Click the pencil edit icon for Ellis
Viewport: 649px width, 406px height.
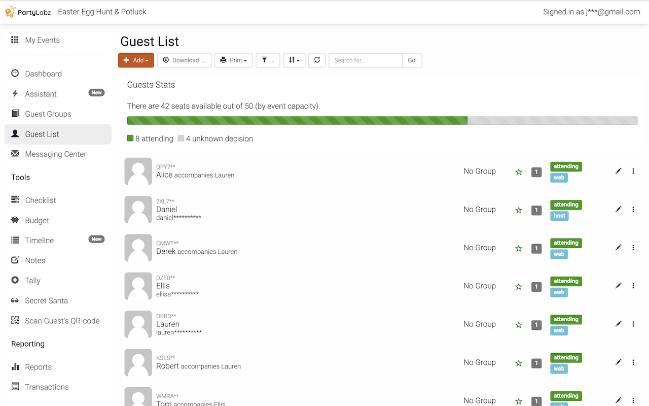point(618,286)
